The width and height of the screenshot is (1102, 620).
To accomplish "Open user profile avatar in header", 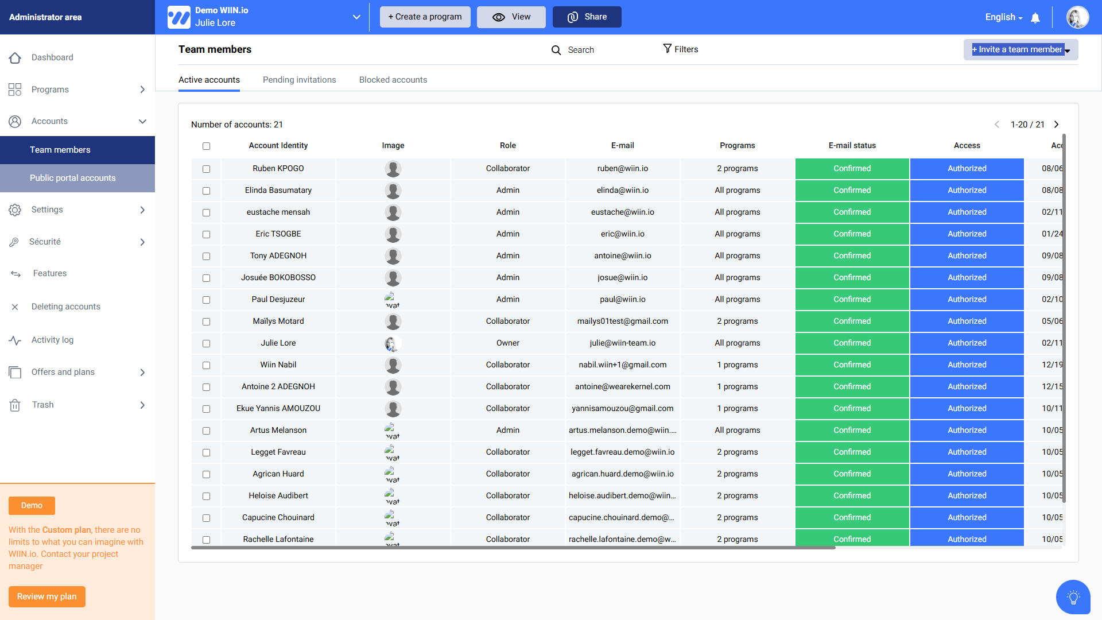I will pyautogui.click(x=1077, y=17).
